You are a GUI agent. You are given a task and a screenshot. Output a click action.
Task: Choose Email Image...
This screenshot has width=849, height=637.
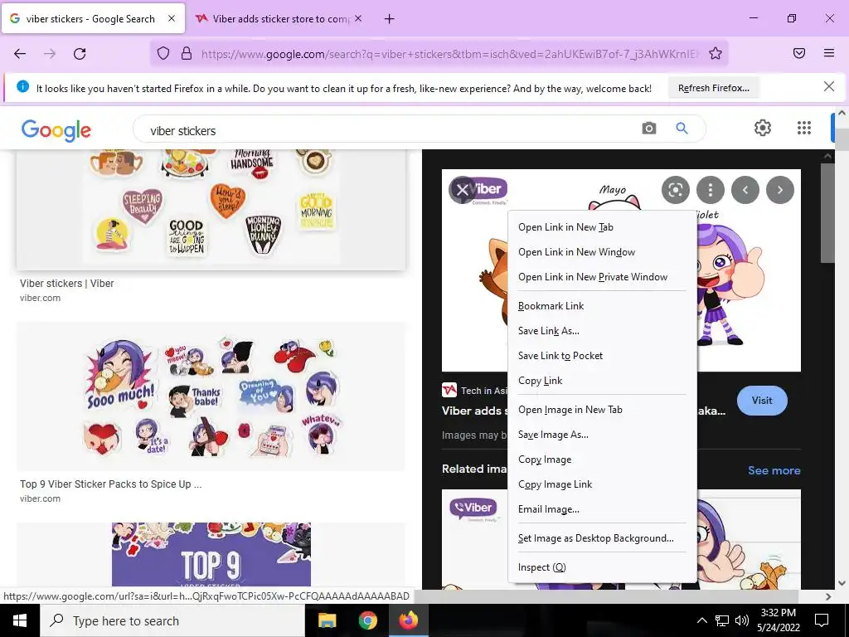click(602, 510)
